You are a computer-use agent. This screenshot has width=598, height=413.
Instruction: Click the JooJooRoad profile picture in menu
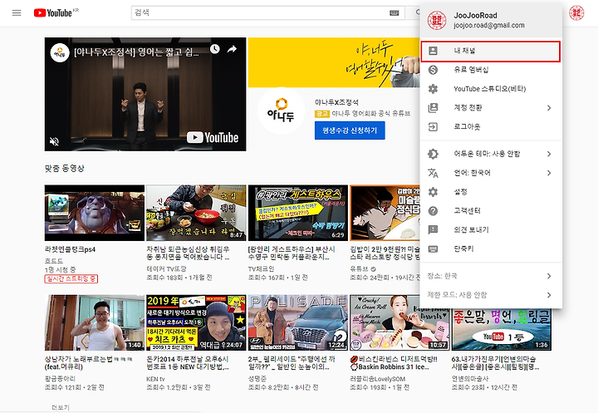(437, 20)
